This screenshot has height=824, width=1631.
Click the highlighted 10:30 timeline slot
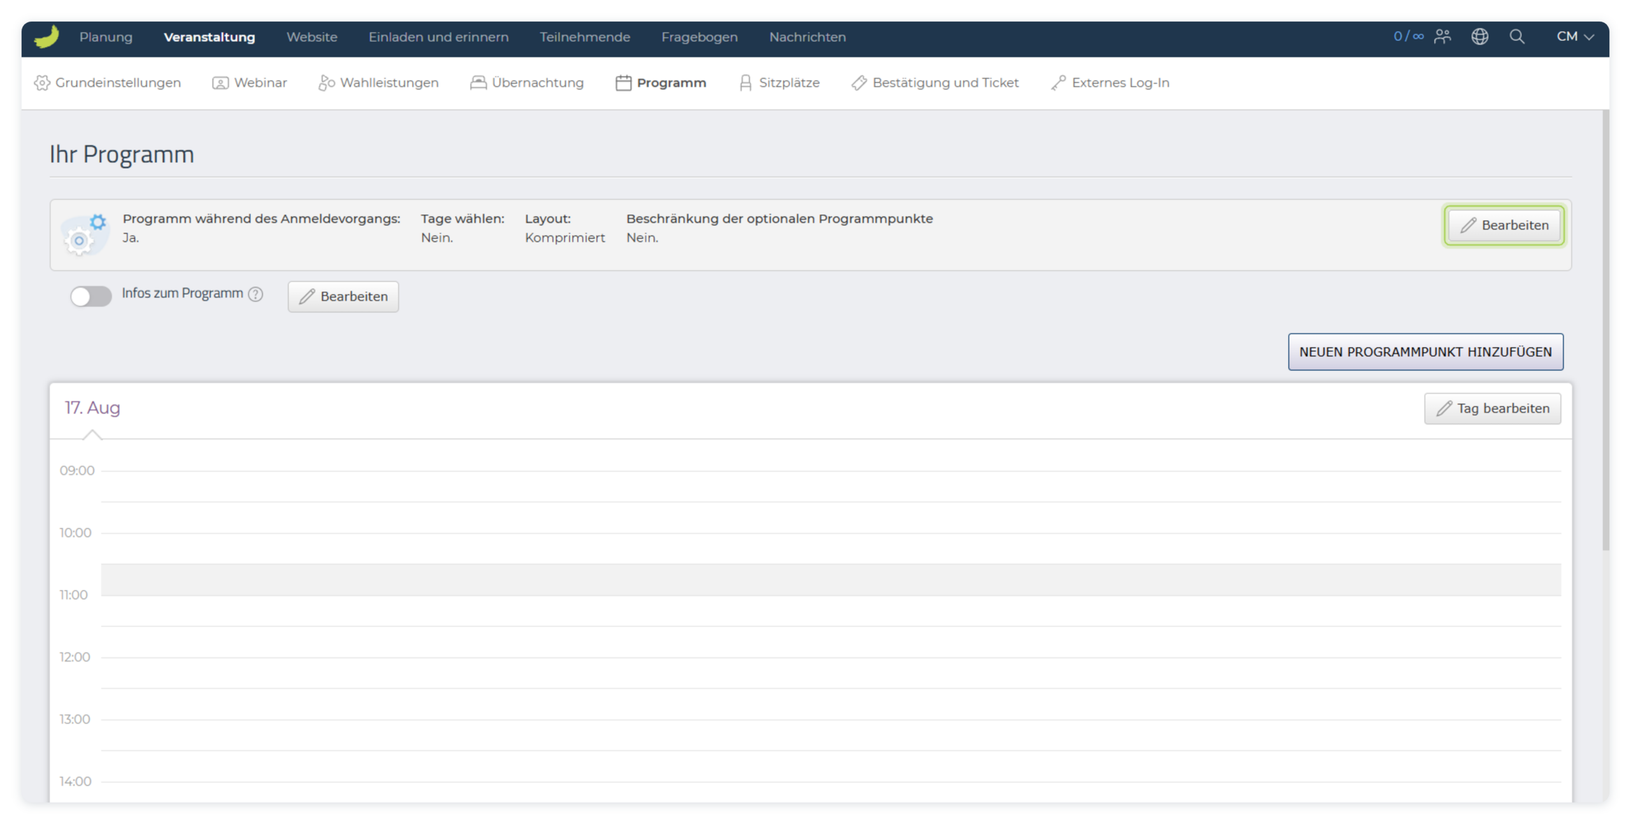pyautogui.click(x=831, y=579)
